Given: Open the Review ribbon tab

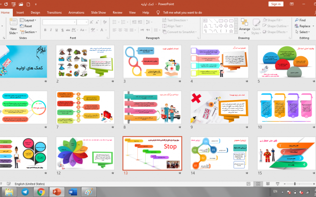Looking at the screenshot, I should (118, 12).
